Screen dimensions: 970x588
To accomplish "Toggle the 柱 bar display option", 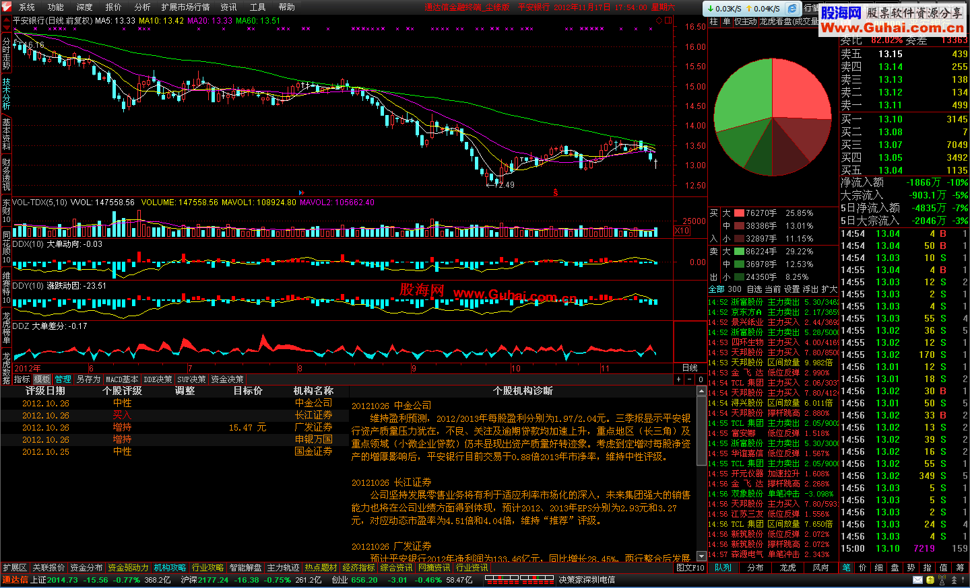I will pyautogui.click(x=714, y=22).
